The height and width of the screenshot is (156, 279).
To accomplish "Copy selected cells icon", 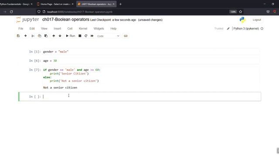I will 40,36.
